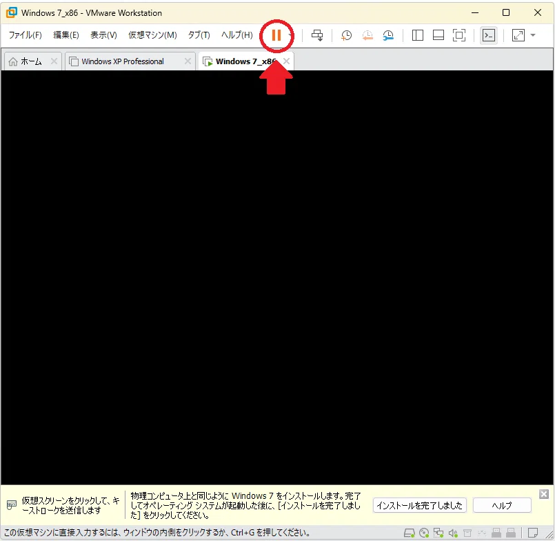Open the ファイル(F) menu

coord(25,35)
